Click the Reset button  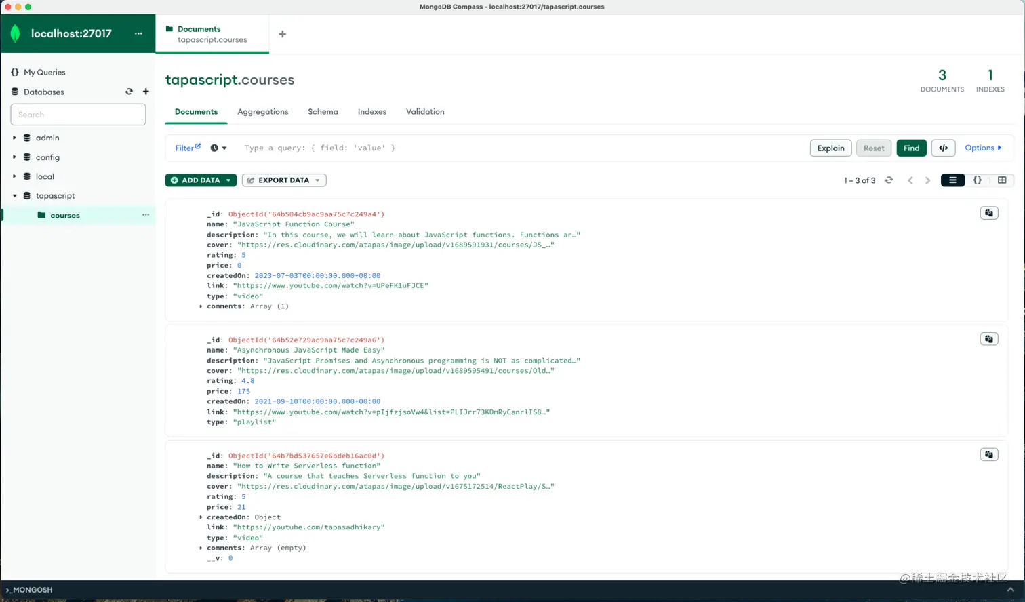point(874,148)
